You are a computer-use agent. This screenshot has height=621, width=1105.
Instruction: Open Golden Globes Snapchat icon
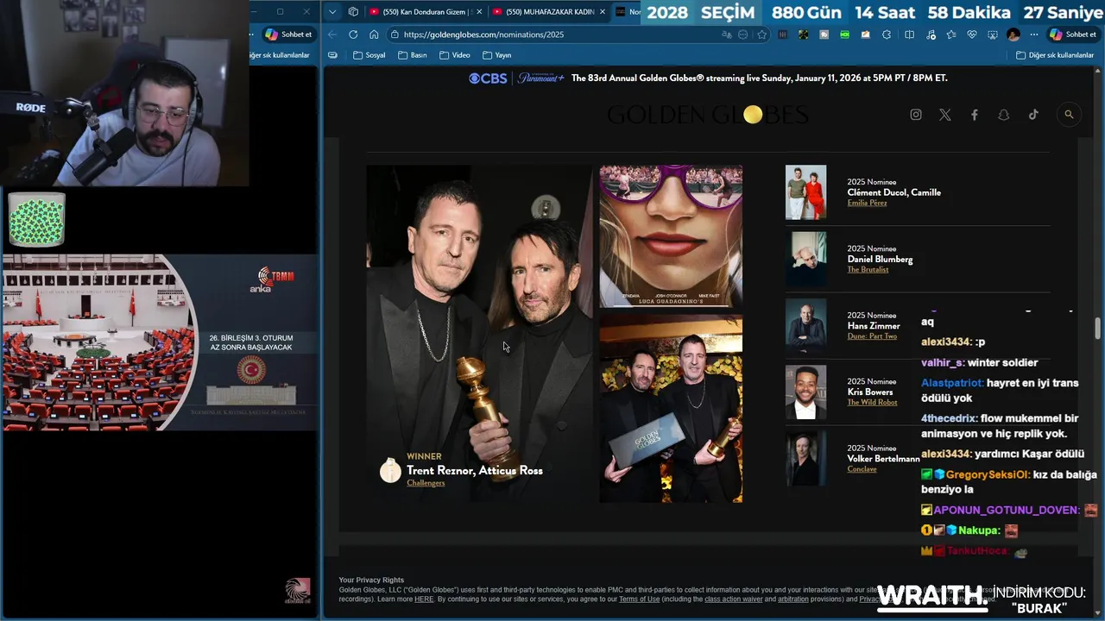(1004, 115)
